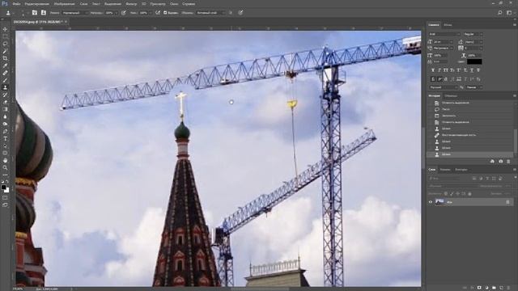This screenshot has height=291, width=518.
Task: Click the text color swatch
Action: 474,61
